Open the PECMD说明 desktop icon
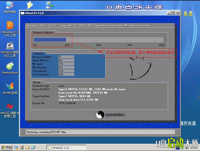200x151 pixels. 9,87
